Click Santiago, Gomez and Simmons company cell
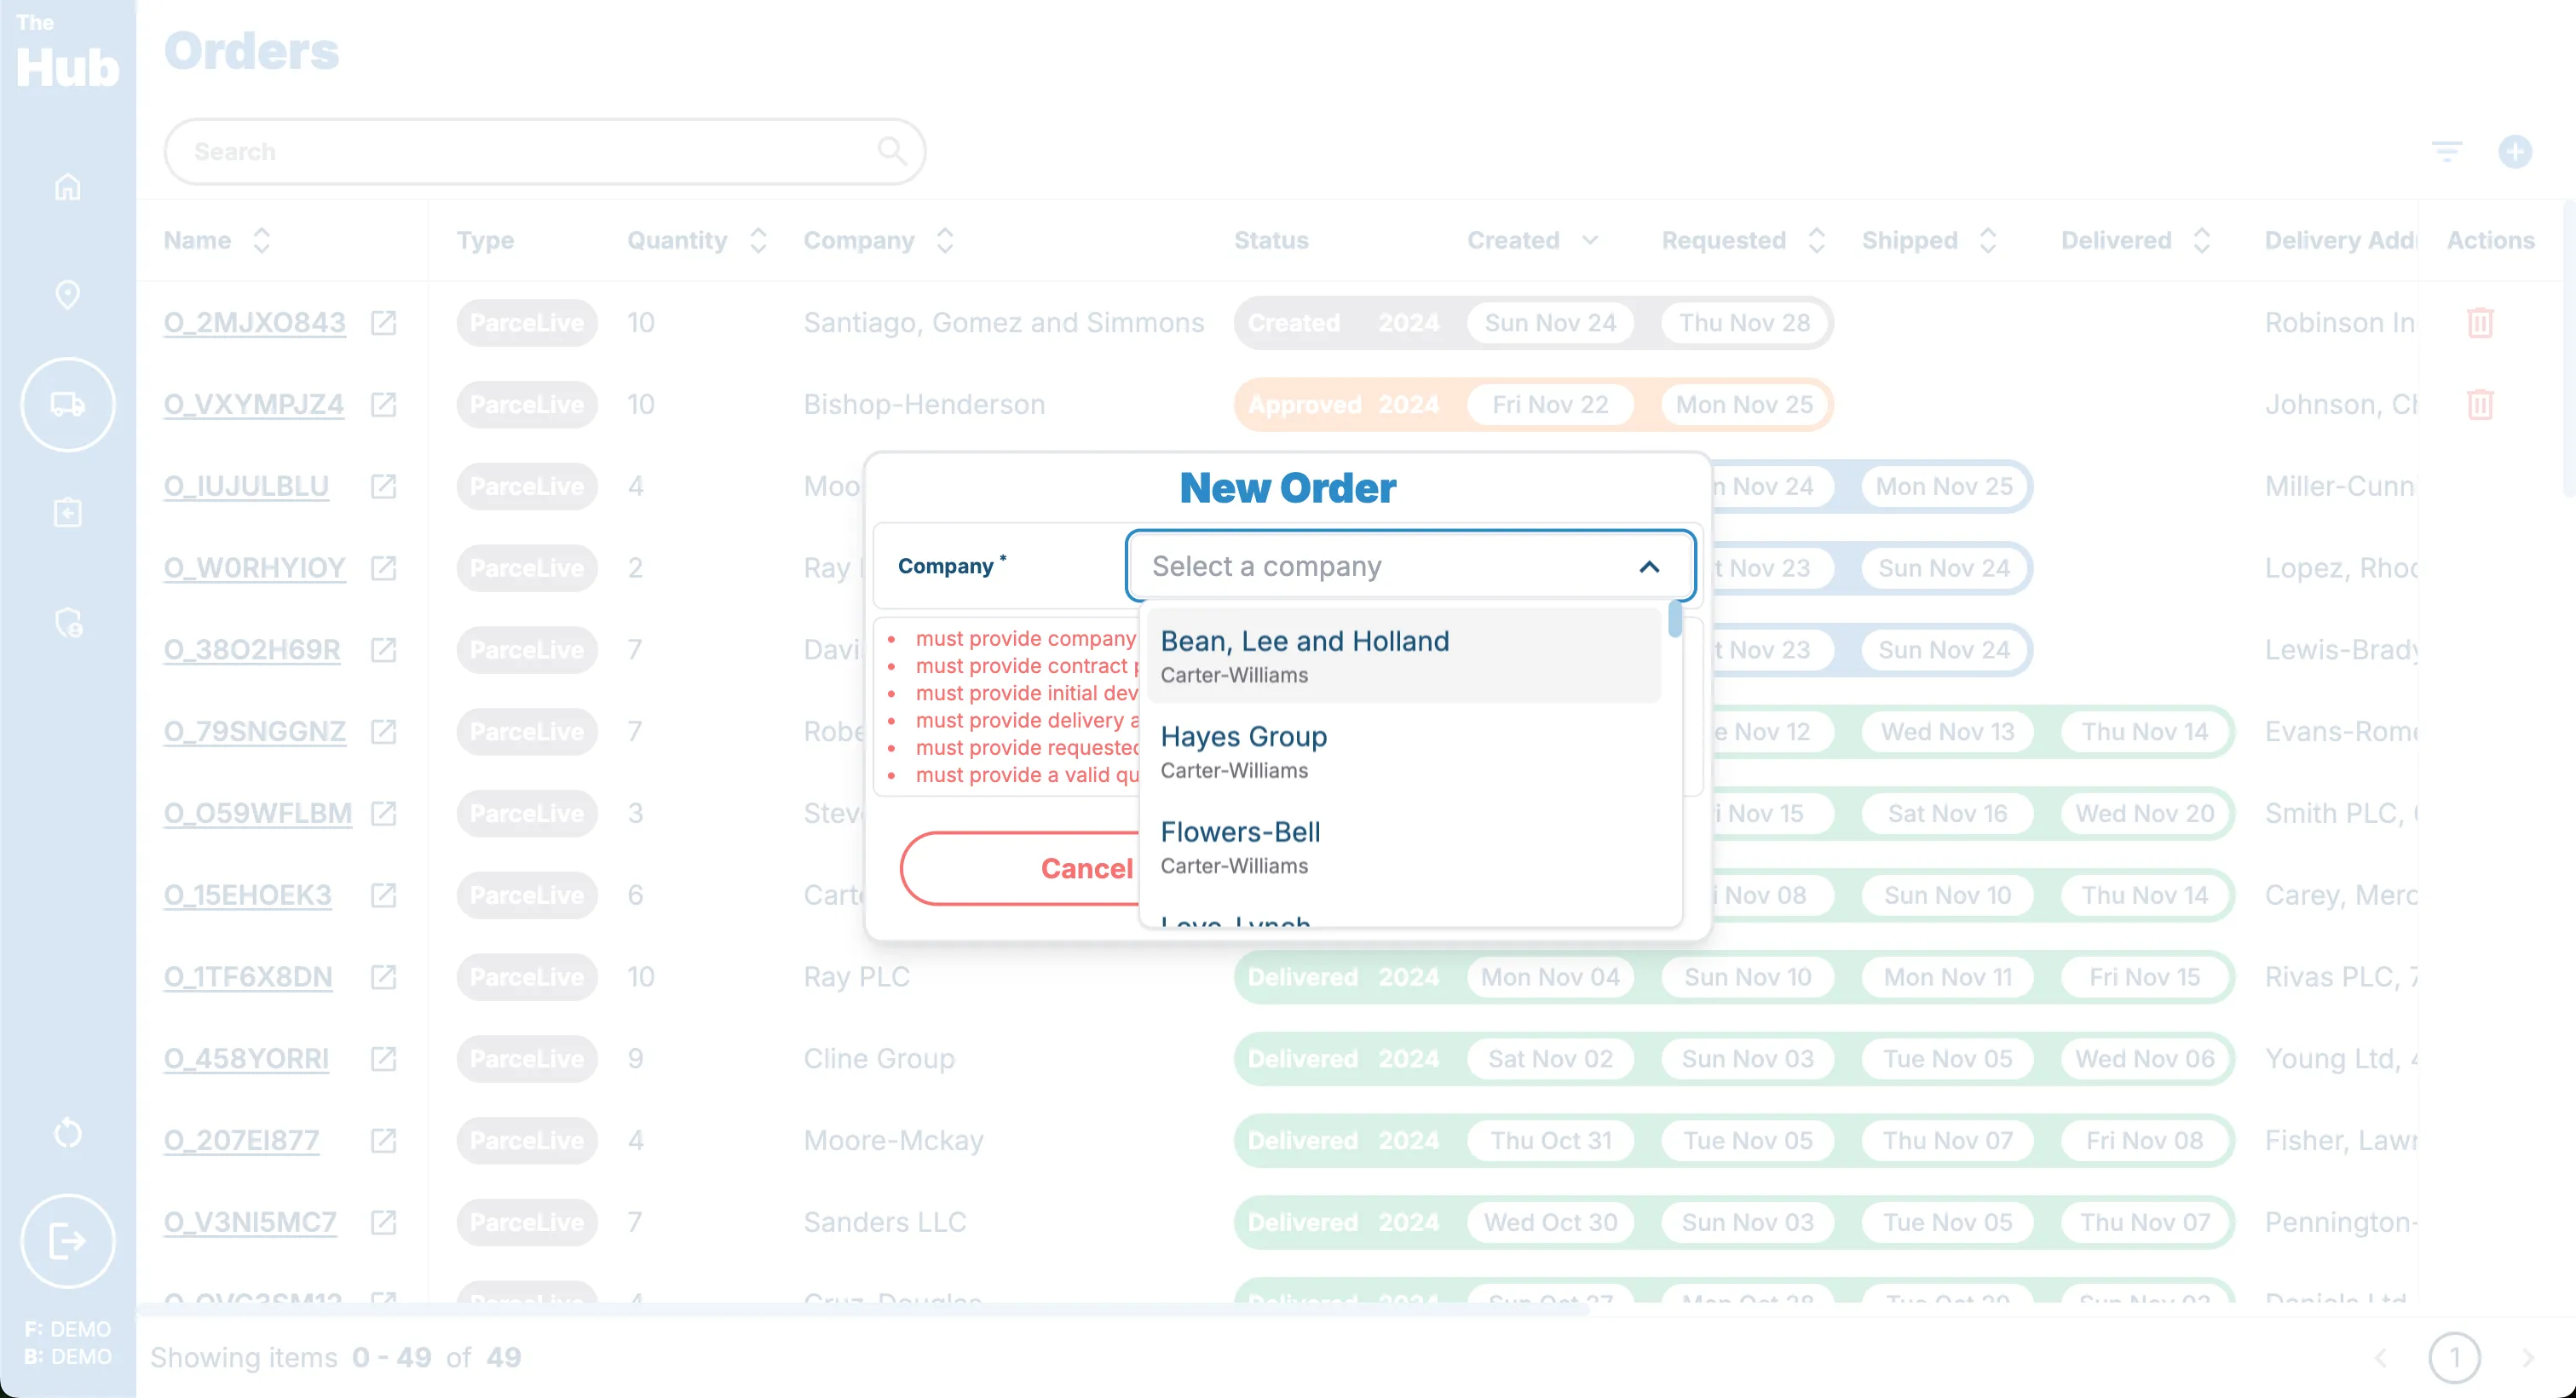 (1004, 323)
